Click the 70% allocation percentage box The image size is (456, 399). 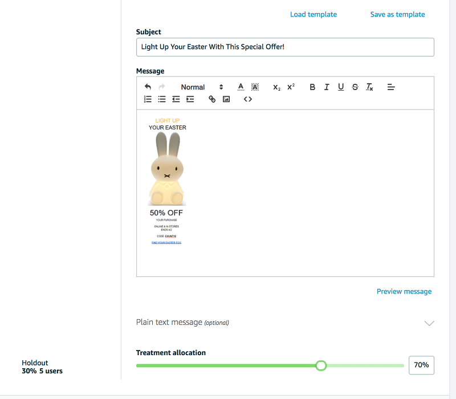(x=421, y=365)
